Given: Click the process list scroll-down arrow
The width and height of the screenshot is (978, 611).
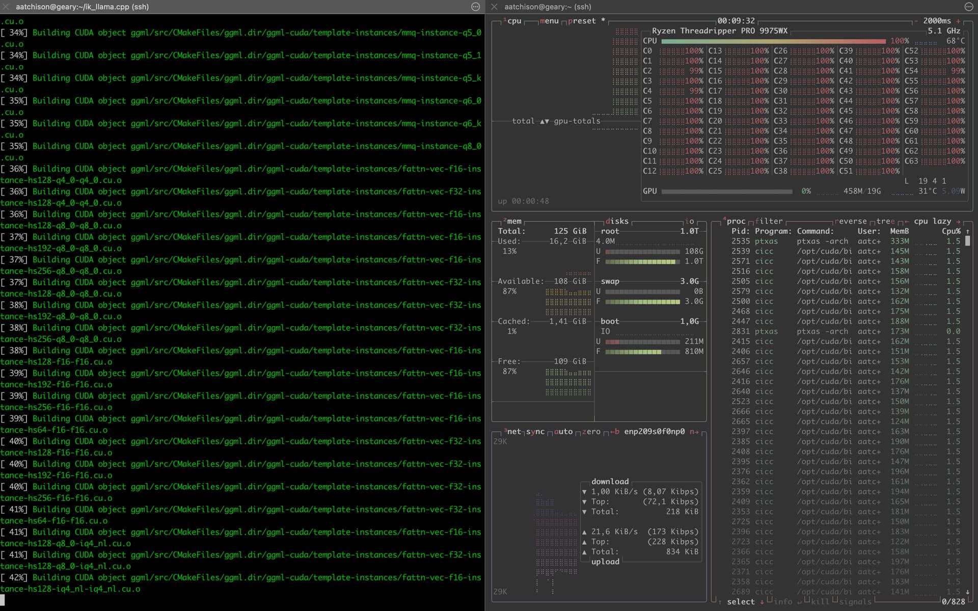Looking at the screenshot, I should point(968,592).
